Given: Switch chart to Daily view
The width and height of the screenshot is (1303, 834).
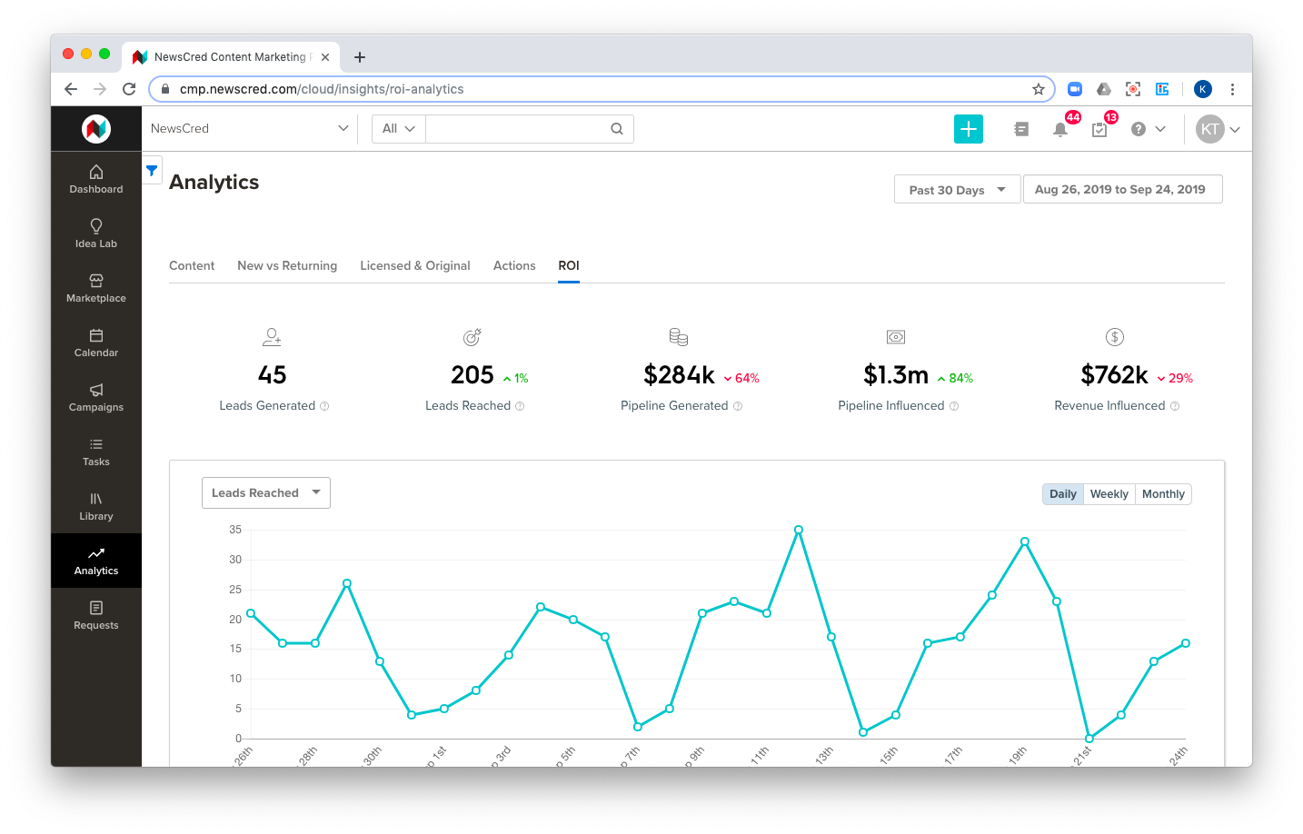Looking at the screenshot, I should (1063, 494).
